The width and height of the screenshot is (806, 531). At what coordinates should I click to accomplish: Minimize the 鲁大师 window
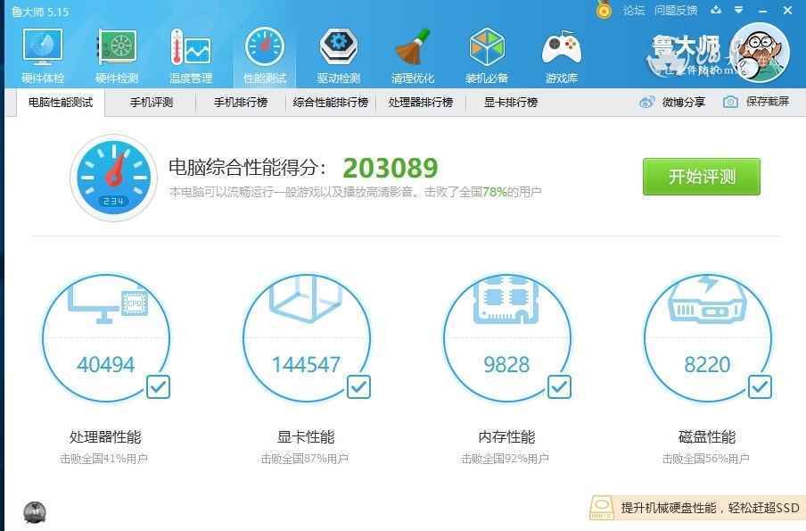pyautogui.click(x=763, y=11)
